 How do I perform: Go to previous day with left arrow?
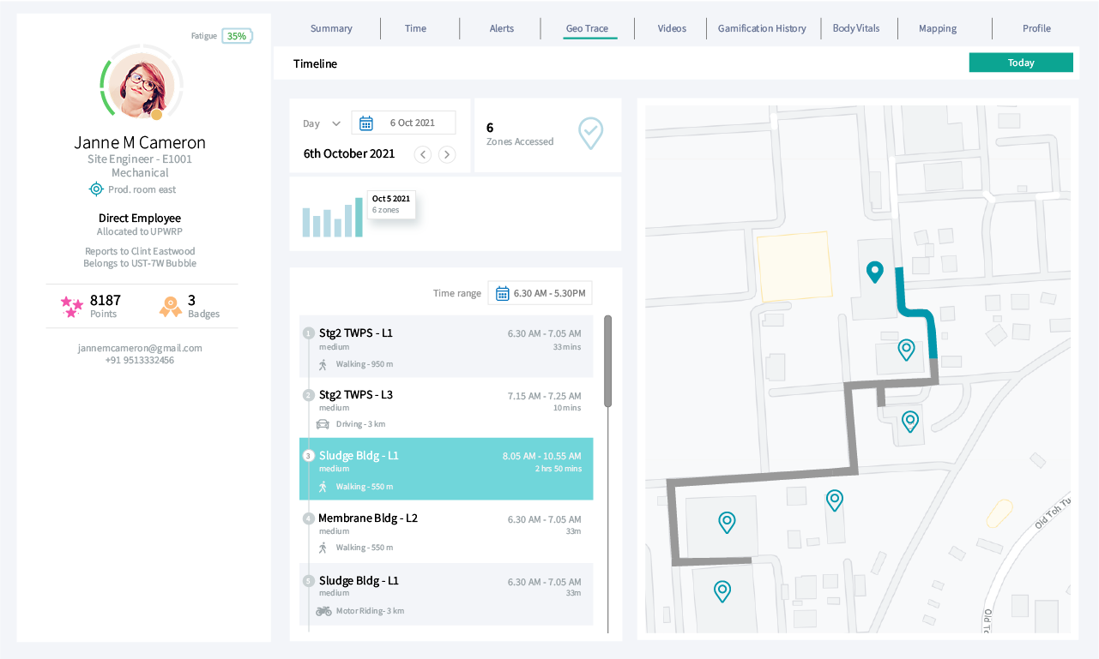click(x=422, y=154)
